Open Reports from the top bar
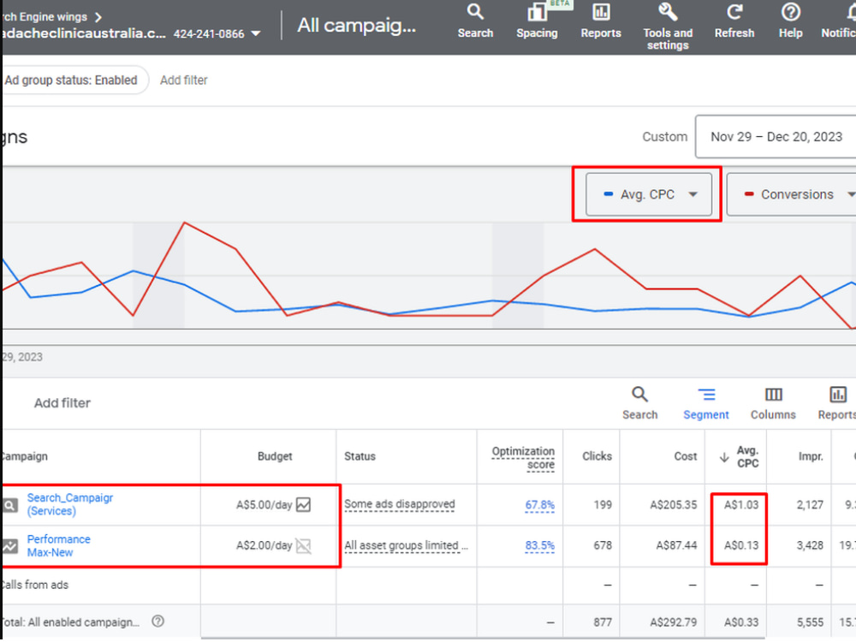Screen dimensions: 856x642 click(x=601, y=21)
